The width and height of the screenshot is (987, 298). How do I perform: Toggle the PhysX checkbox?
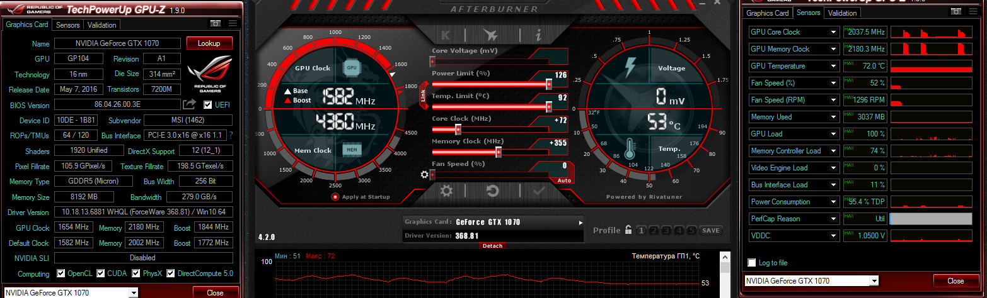pyautogui.click(x=136, y=273)
